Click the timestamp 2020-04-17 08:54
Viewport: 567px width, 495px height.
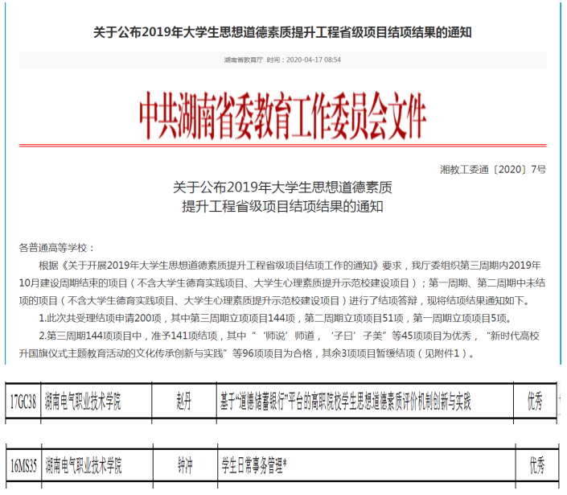tap(314, 60)
